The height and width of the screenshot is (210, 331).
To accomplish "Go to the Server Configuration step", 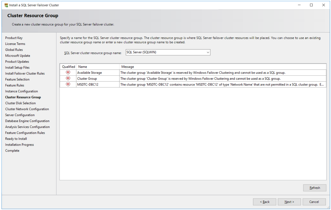I will pyautogui.click(x=20, y=115).
